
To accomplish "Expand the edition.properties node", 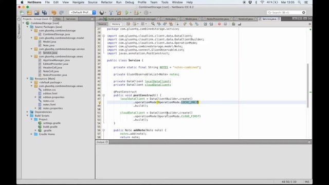I will coord(35,97).
